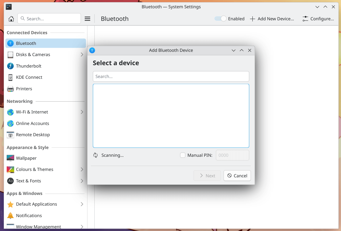Click the Wallpaper icon under Appearance

[x=10, y=158]
